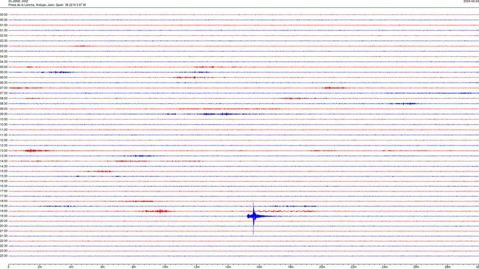Select the 20:00 row label
This screenshot has height=269, width=479.
coord(3,221)
